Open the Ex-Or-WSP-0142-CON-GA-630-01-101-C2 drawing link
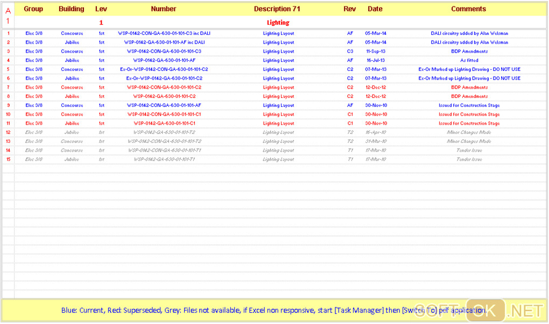Viewport: 549px width, 324px height. [164, 69]
